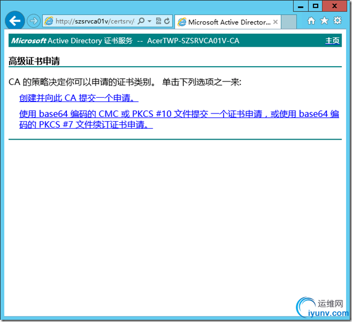Click the 主页 link in header
Image resolution: width=352 pixels, height=322 pixels.
[x=332, y=41]
